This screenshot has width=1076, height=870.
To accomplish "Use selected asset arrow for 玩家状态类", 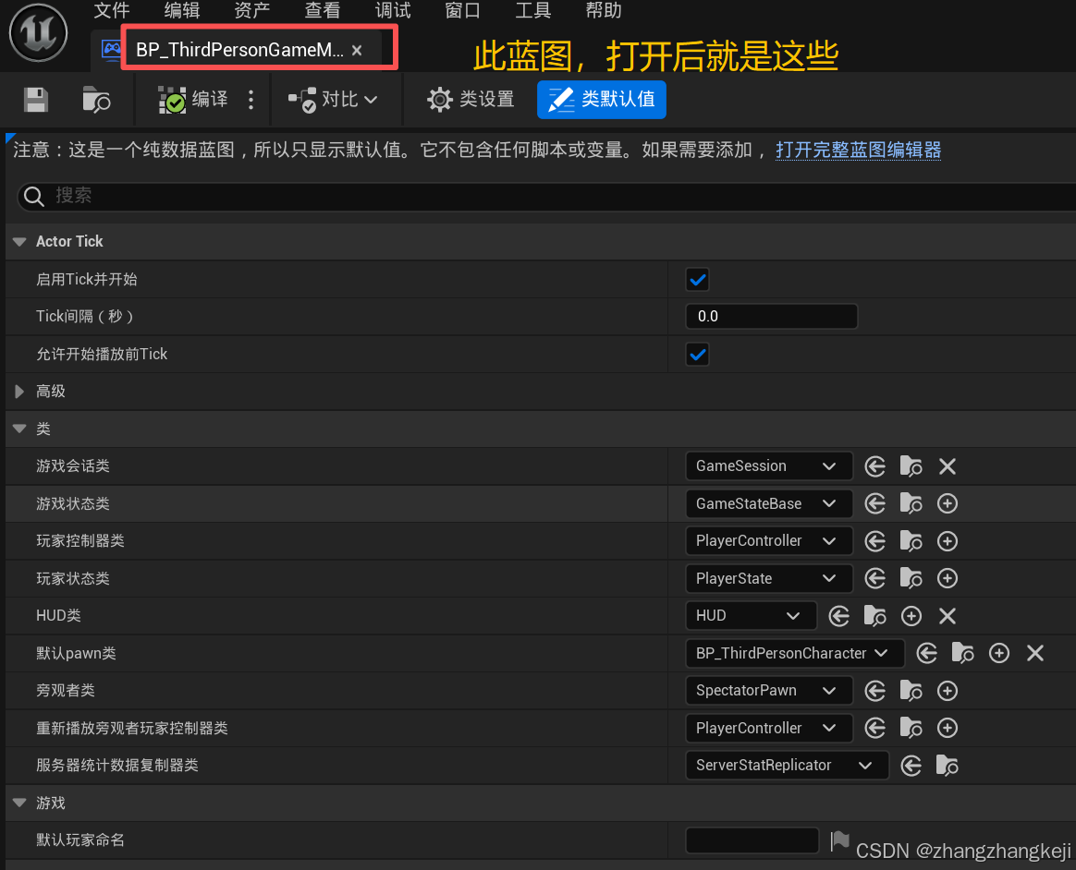I will [874, 579].
